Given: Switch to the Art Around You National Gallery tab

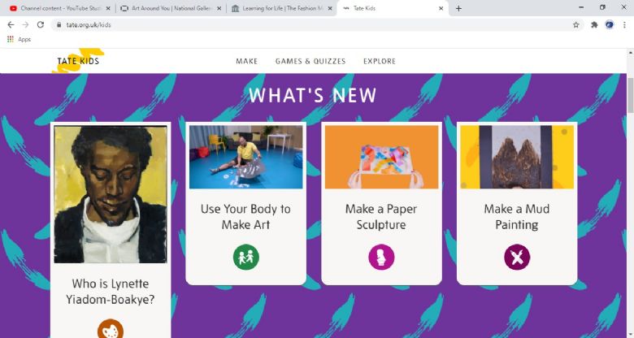Looking at the screenshot, I should pos(172,8).
